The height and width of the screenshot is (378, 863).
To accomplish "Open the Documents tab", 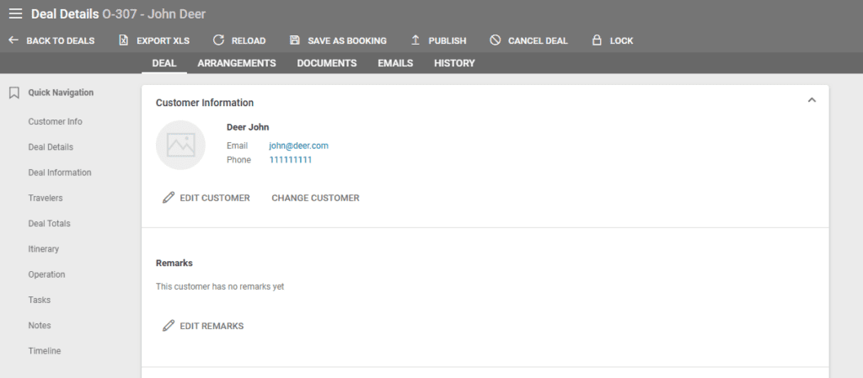I will [x=326, y=63].
